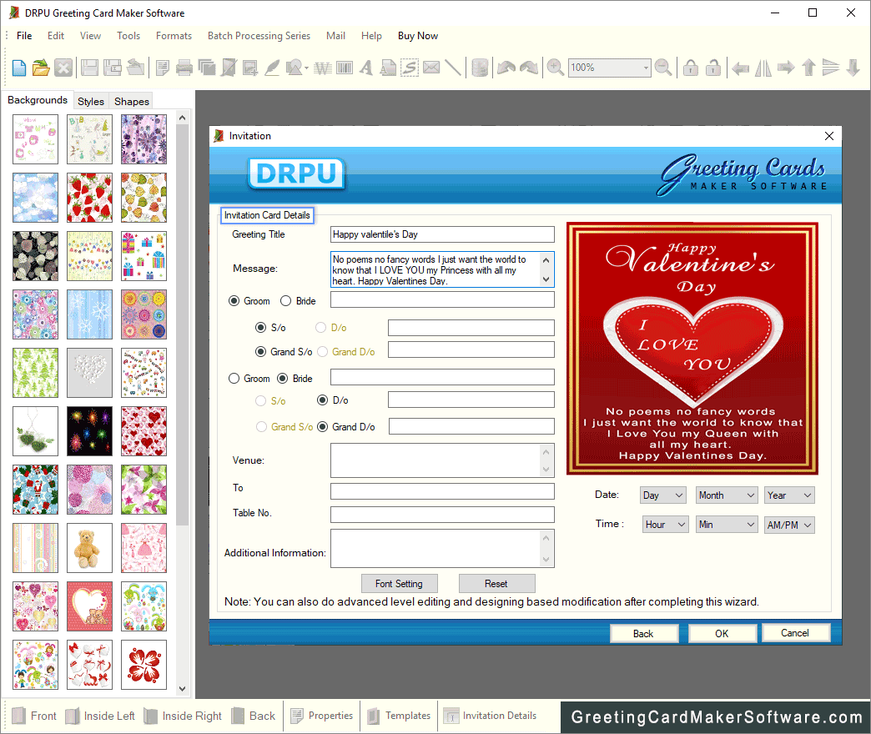Click the closed padlock Lock icon
The height and width of the screenshot is (734, 871).
(x=691, y=68)
